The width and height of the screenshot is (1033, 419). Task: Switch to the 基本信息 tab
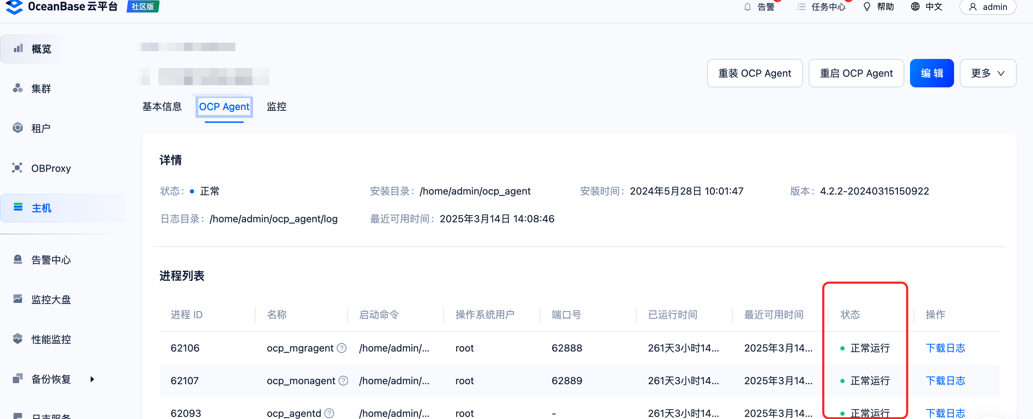(162, 107)
